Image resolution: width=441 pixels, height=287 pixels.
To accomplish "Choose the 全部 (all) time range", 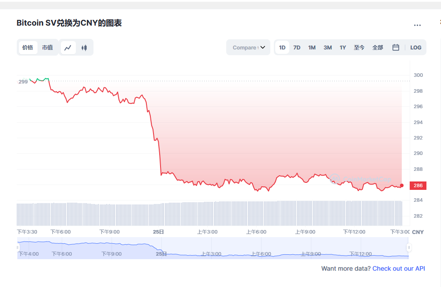I will point(378,47).
